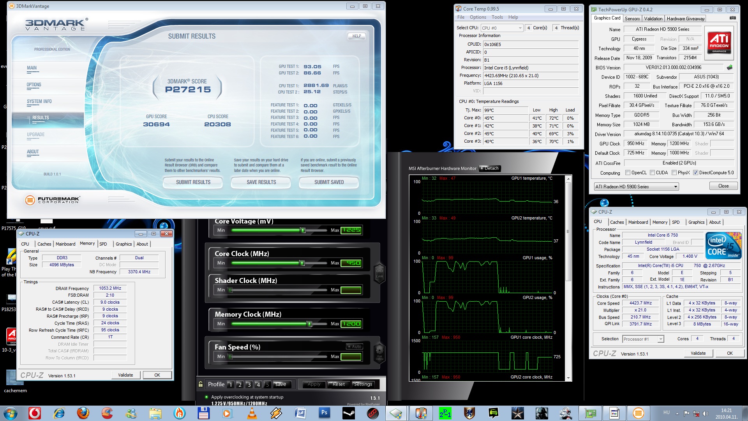
Task: Launch Internet Explorer from the taskbar
Action: click(x=59, y=413)
